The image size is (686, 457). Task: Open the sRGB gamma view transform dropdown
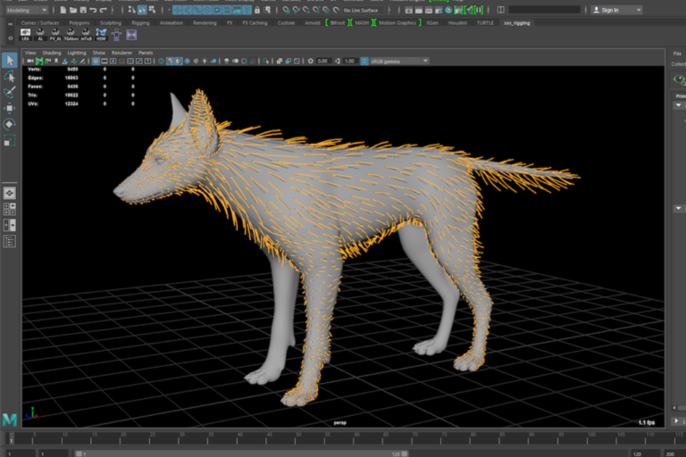pyautogui.click(x=399, y=61)
